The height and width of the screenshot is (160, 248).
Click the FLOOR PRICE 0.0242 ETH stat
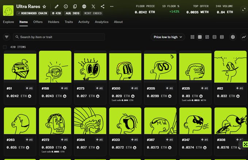click(x=145, y=9)
